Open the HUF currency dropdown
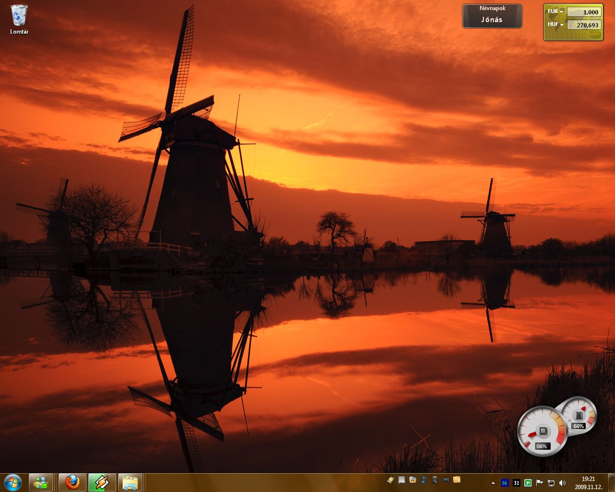The image size is (615, 492). (x=555, y=24)
